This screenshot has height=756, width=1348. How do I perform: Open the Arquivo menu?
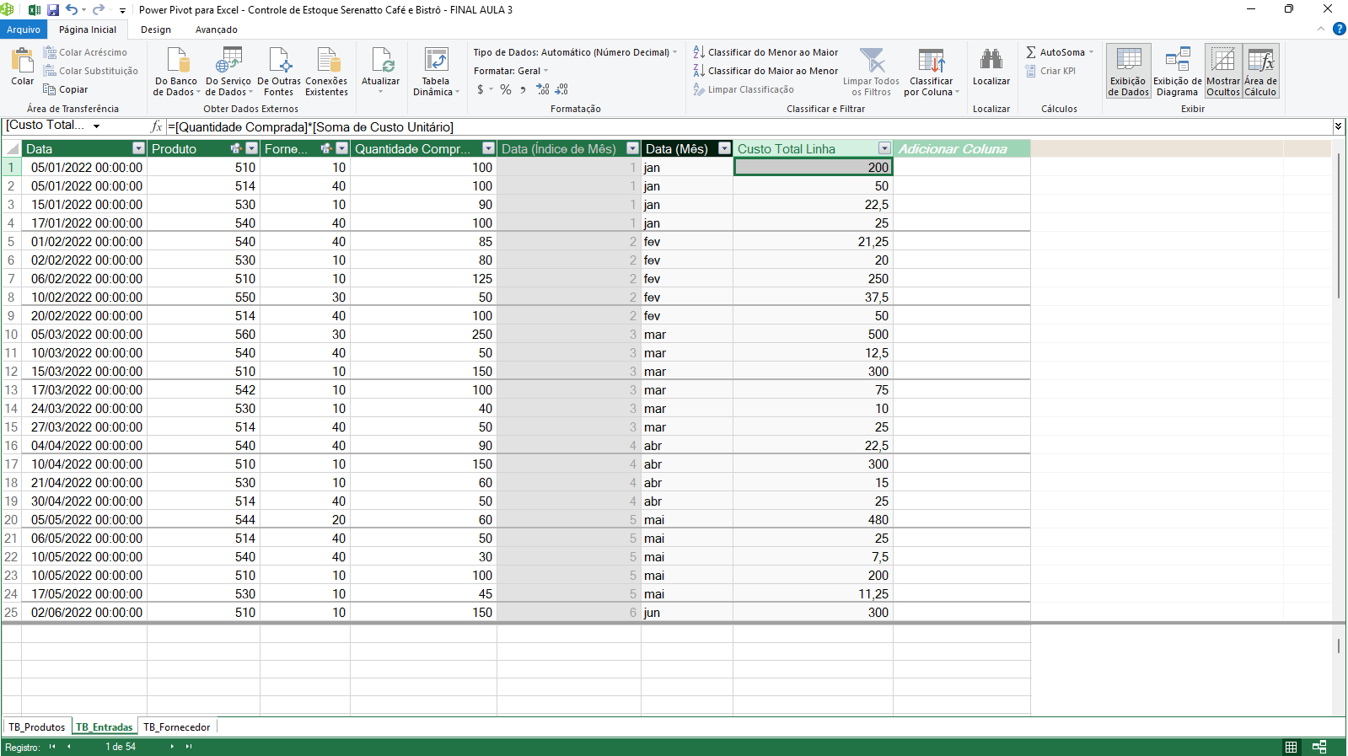coord(24,29)
